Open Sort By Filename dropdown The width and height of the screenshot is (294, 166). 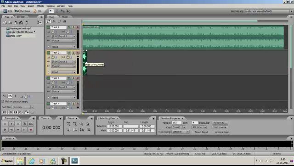click(x=23, y=107)
